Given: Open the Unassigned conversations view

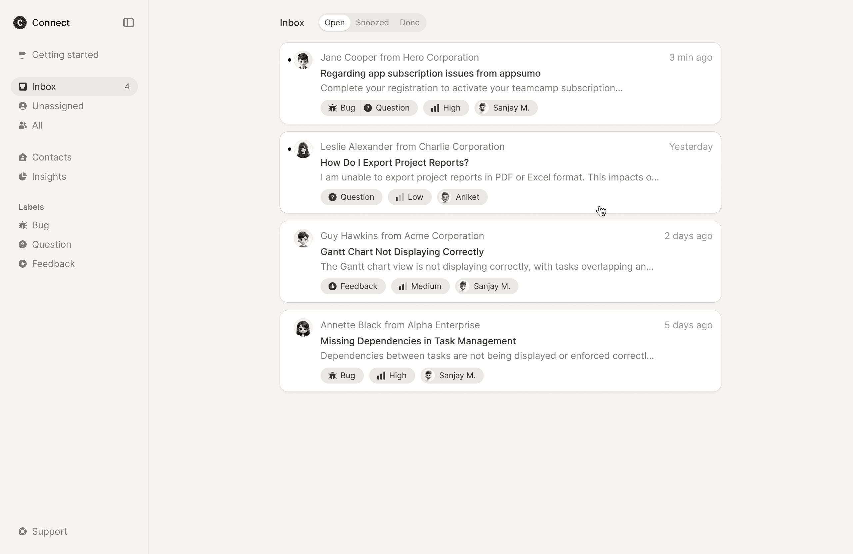Looking at the screenshot, I should [57, 106].
